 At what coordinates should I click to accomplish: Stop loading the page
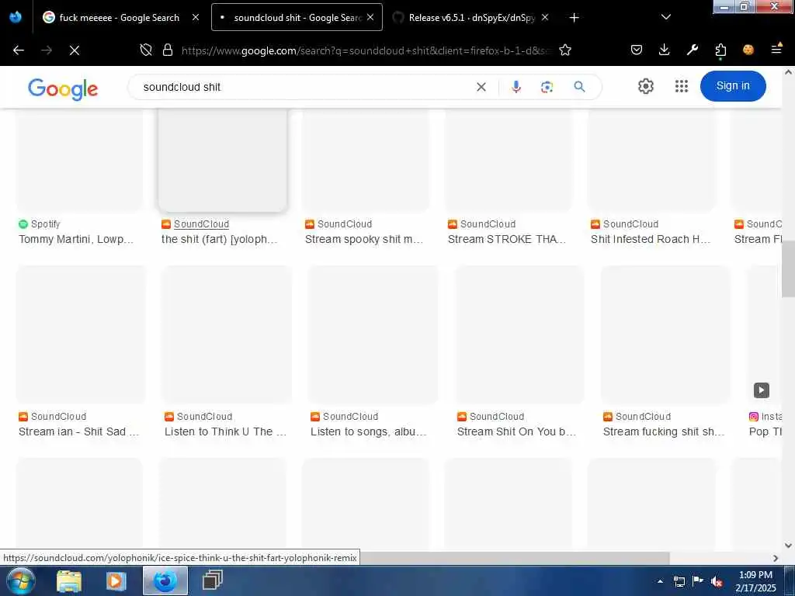[75, 50]
